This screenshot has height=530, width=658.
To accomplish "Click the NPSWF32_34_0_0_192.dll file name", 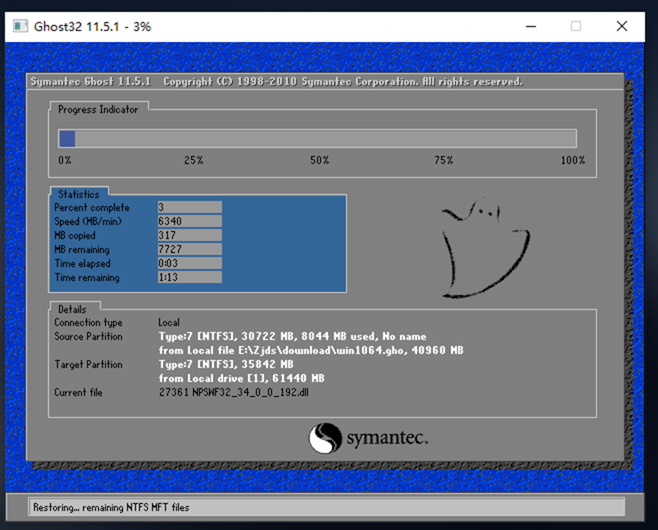I will point(250,392).
